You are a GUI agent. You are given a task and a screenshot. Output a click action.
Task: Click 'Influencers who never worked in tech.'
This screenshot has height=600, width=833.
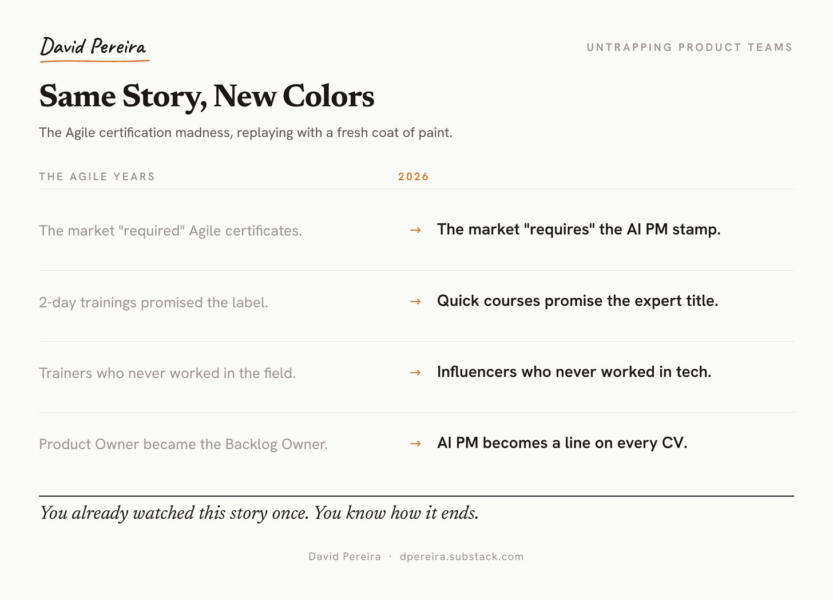coord(574,372)
